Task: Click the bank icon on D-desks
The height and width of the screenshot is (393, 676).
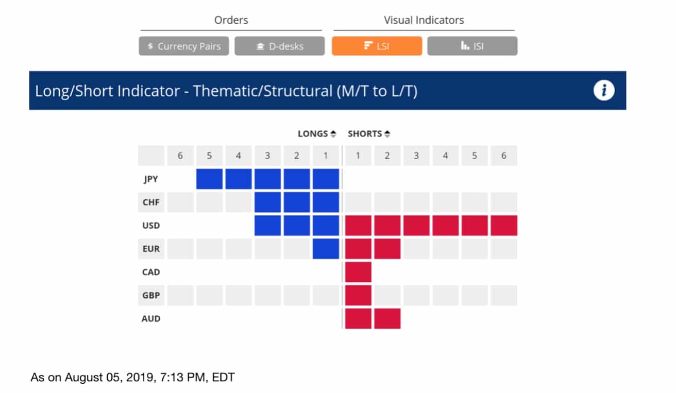Action: click(x=260, y=46)
